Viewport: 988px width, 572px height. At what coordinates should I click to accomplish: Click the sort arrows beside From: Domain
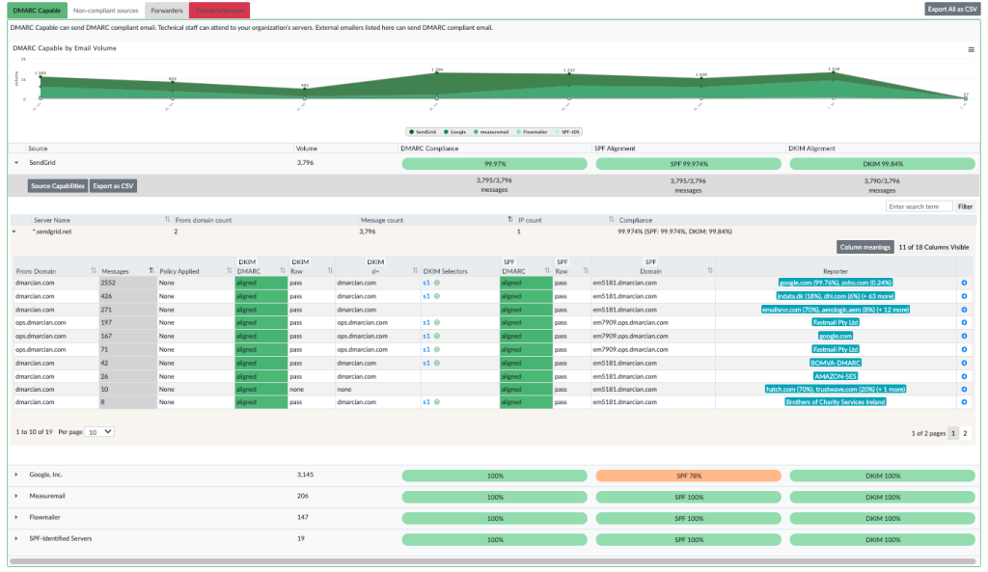94,271
